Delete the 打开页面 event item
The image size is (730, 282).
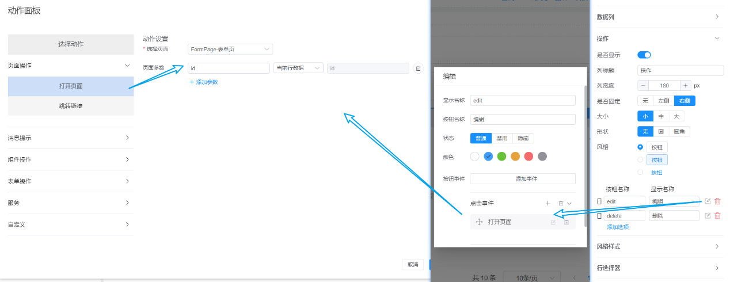coord(566,222)
